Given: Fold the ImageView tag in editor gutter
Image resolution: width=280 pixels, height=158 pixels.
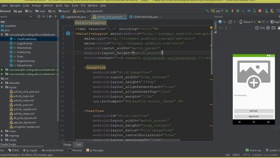Looking at the screenshot, I should point(74,68).
